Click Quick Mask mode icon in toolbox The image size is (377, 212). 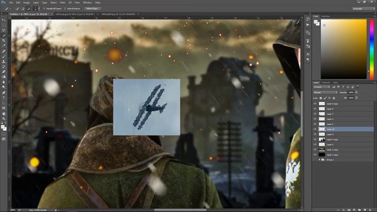click(4, 134)
